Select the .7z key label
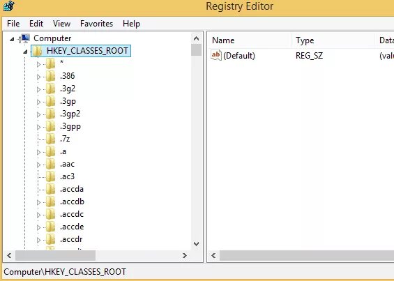This screenshot has height=281, width=394. (x=65, y=139)
